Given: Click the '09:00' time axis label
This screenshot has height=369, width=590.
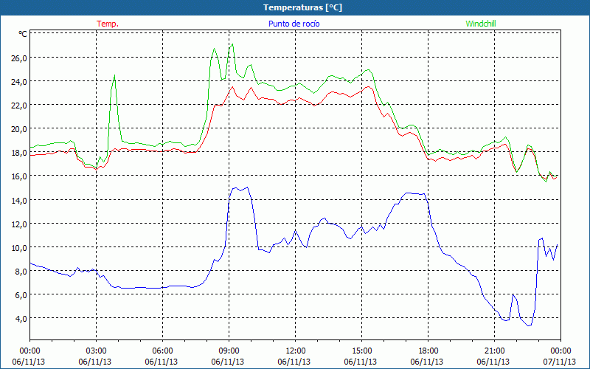Looking at the screenshot, I should 229,351.
